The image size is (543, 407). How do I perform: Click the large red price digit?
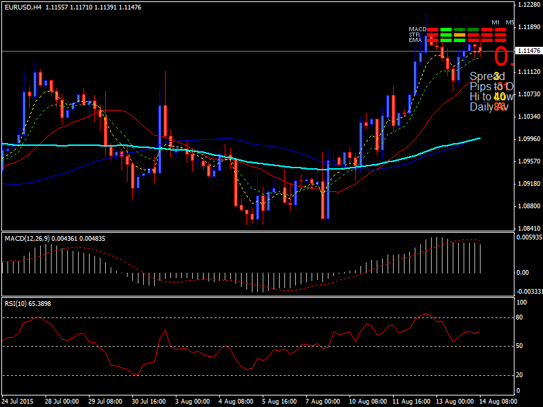pos(501,56)
